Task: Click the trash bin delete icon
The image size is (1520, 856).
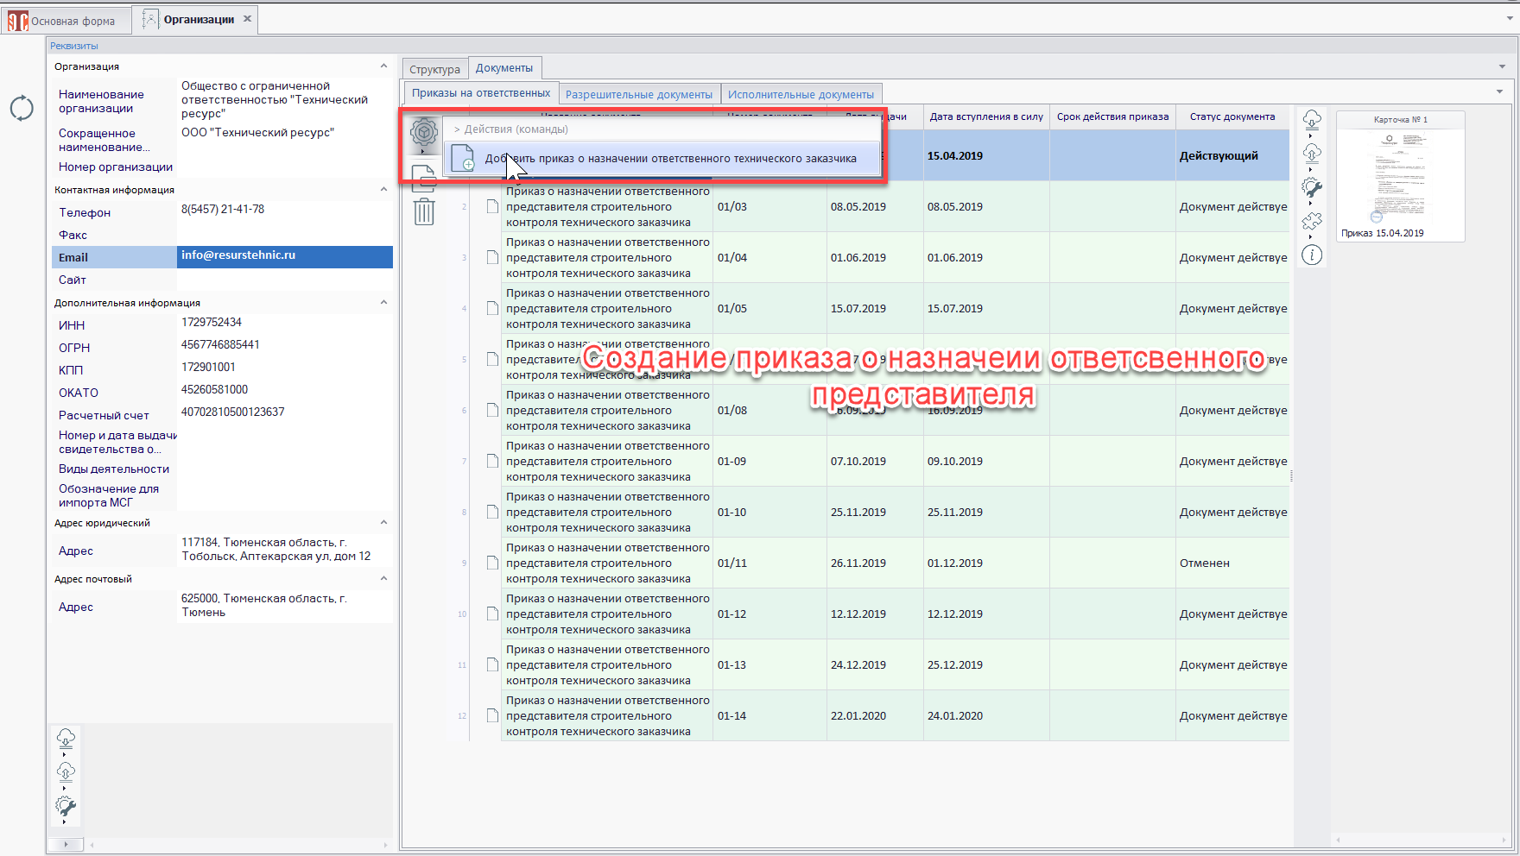Action: (424, 211)
